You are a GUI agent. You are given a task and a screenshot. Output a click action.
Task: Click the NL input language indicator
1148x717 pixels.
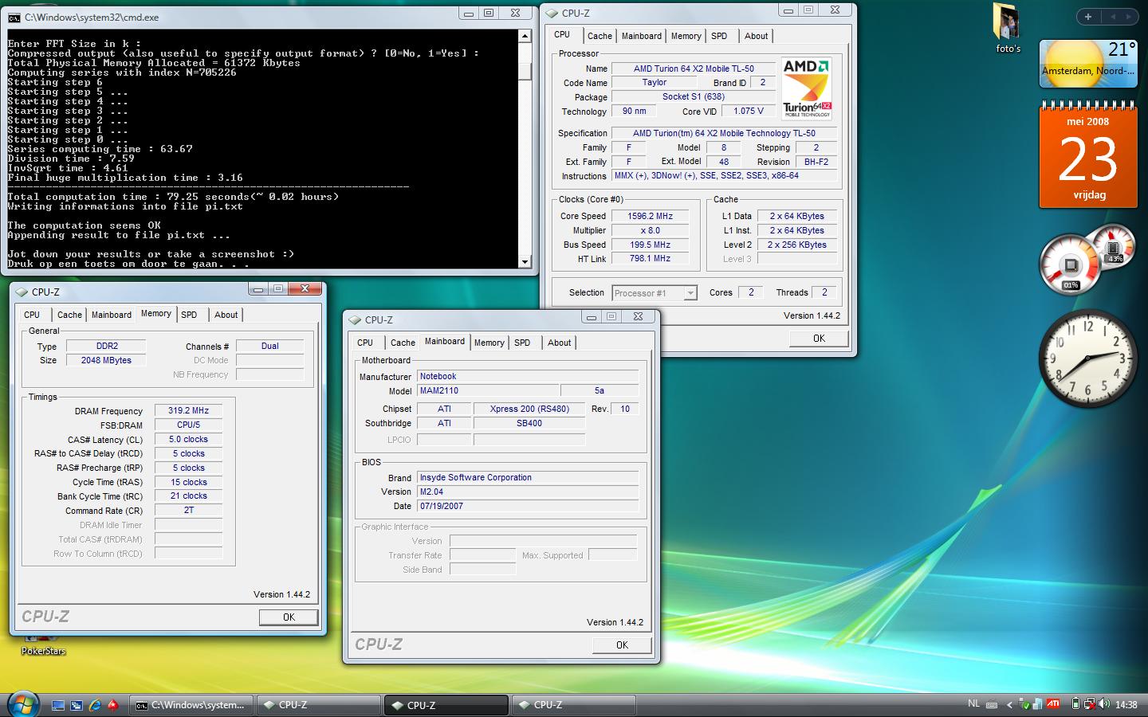(x=973, y=703)
